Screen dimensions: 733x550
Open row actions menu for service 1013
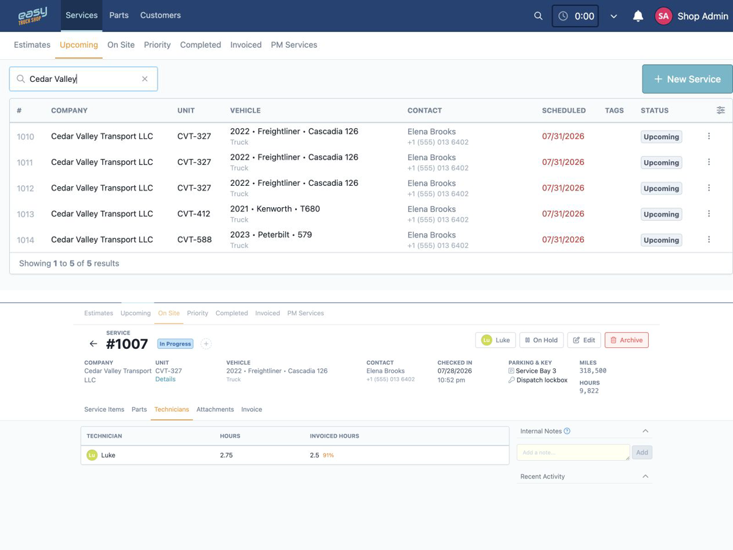click(709, 214)
